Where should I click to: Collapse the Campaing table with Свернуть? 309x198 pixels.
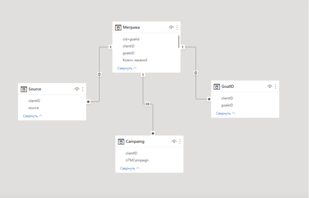130,168
